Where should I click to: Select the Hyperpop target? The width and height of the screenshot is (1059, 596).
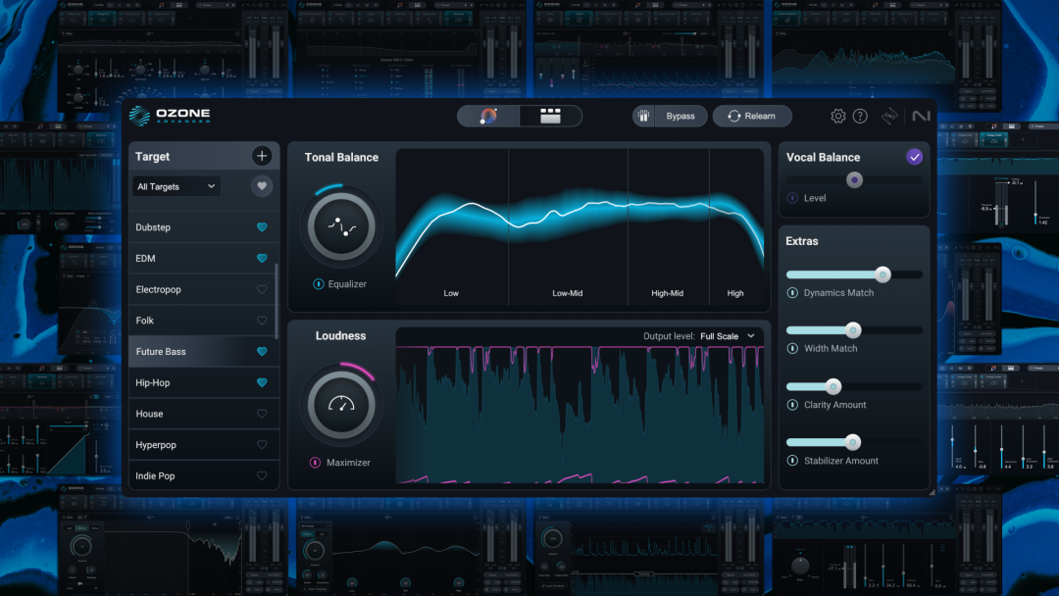(204, 445)
